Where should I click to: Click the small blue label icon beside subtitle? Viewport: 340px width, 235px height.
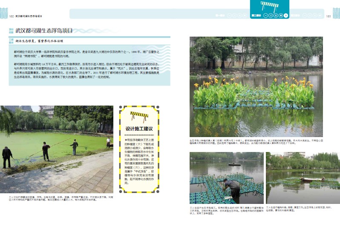(11, 42)
